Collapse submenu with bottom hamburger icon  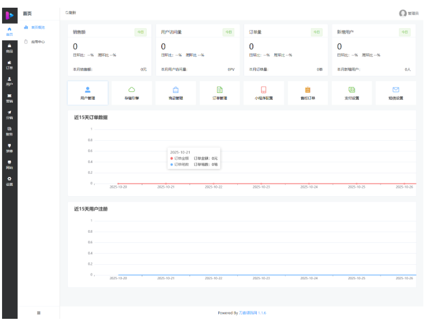39,313
